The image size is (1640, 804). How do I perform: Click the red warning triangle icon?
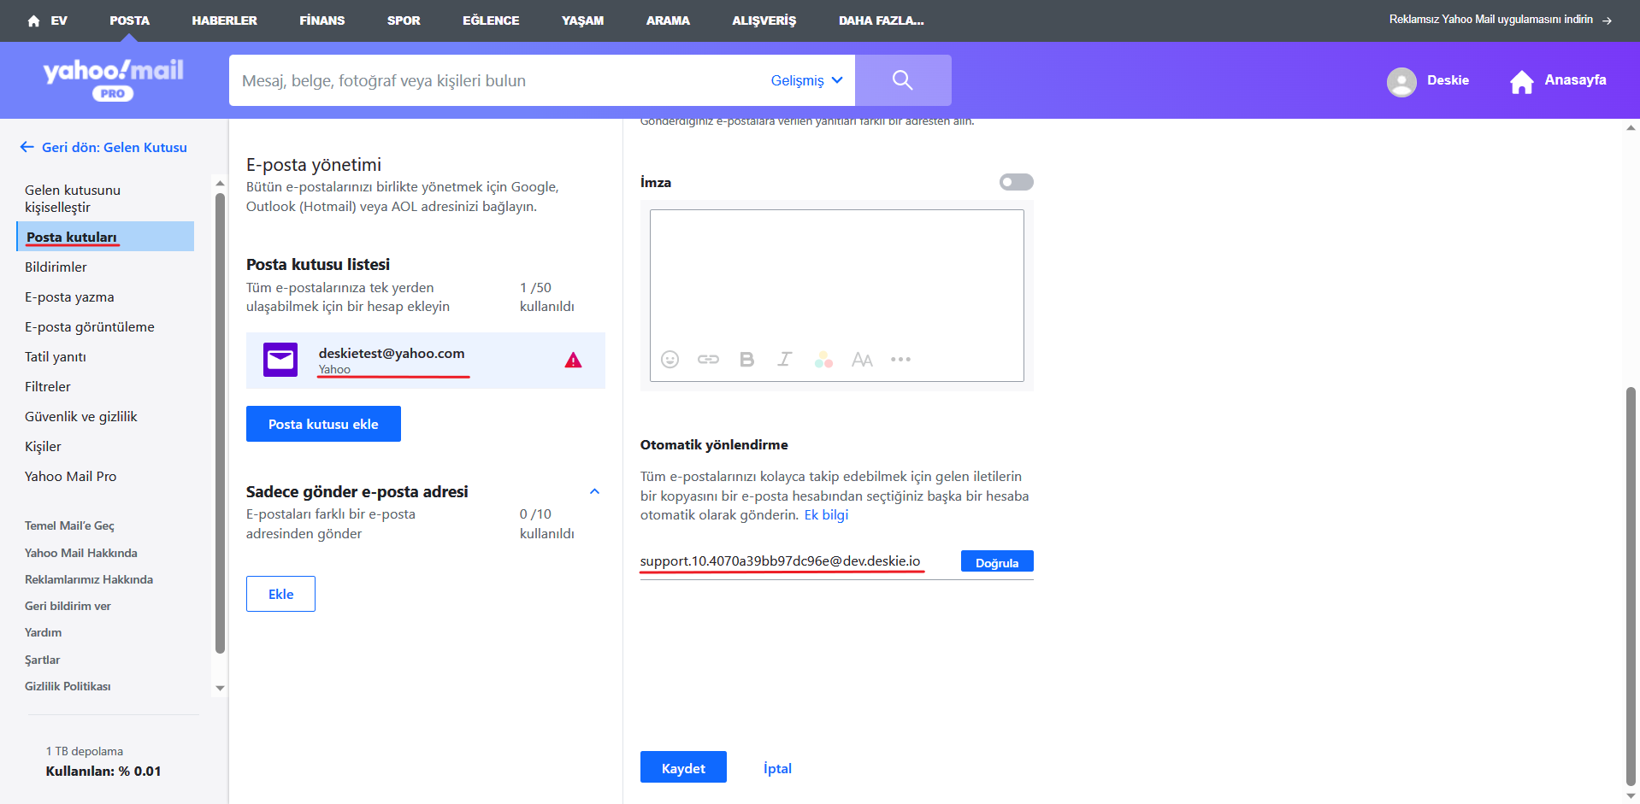[573, 360]
